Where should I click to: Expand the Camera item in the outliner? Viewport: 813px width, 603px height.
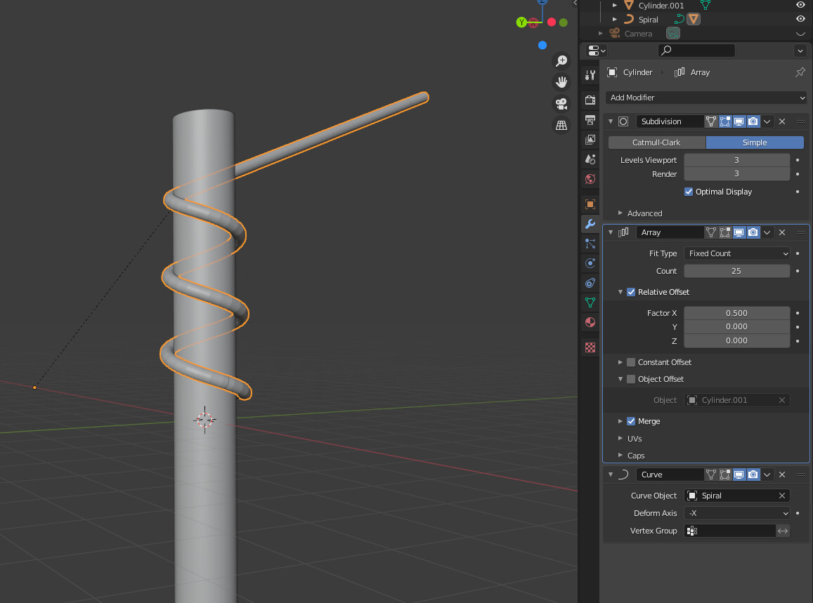point(599,33)
